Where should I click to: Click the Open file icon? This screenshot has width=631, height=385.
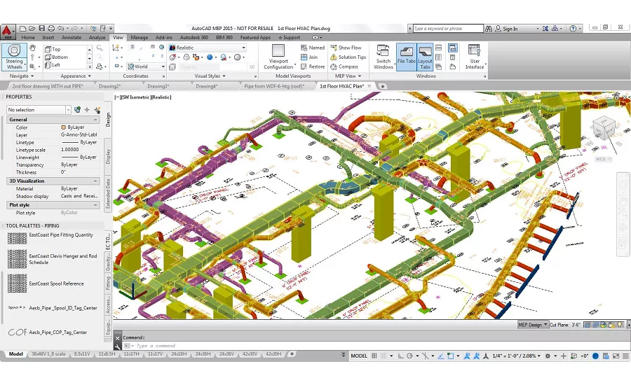32,29
